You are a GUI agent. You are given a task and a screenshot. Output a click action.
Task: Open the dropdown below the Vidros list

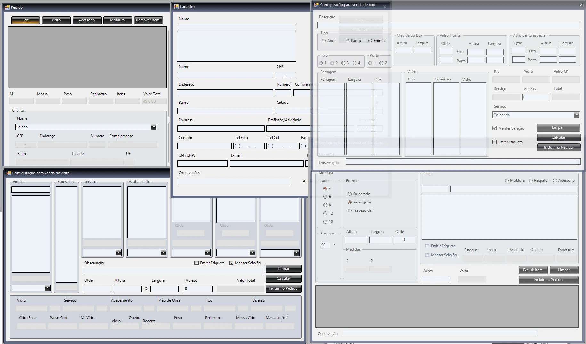[47, 288]
